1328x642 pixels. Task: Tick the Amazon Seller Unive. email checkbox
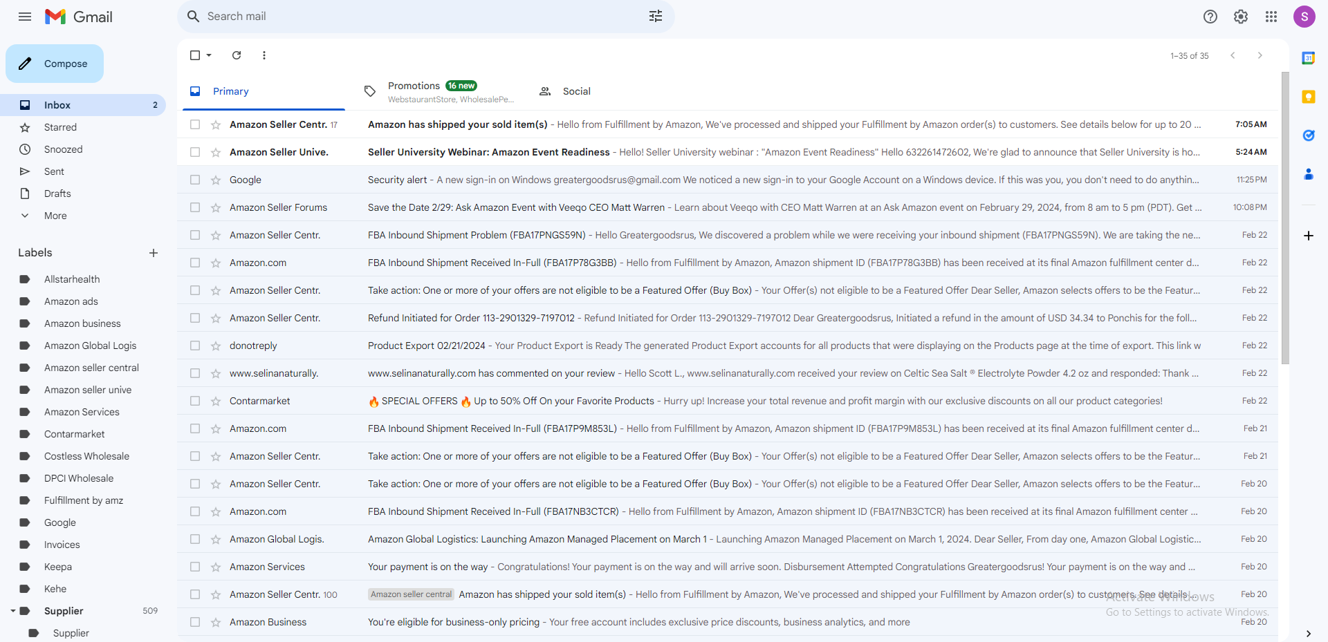[195, 152]
